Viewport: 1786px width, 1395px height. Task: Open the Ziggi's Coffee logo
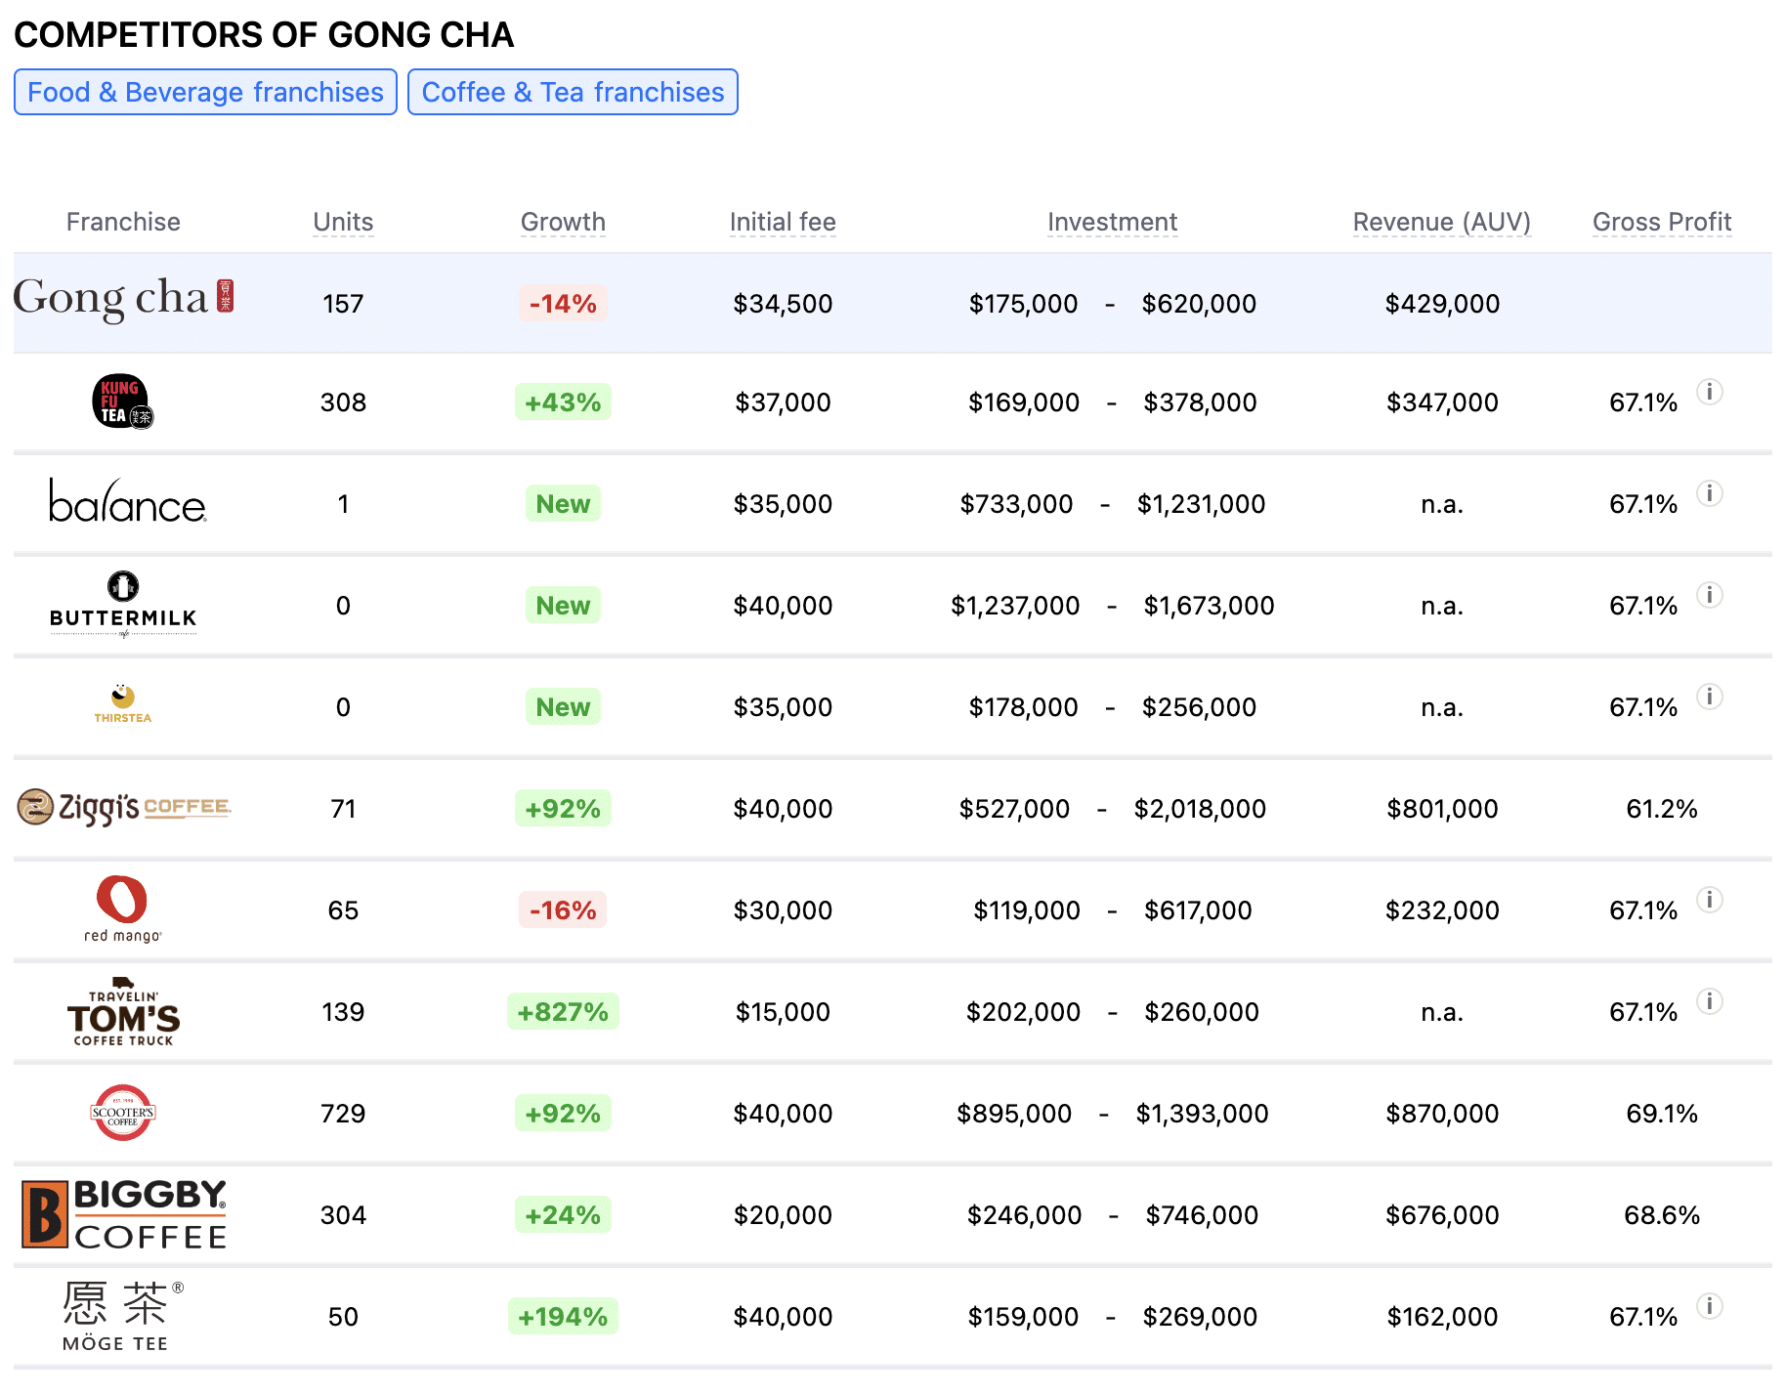click(x=124, y=807)
